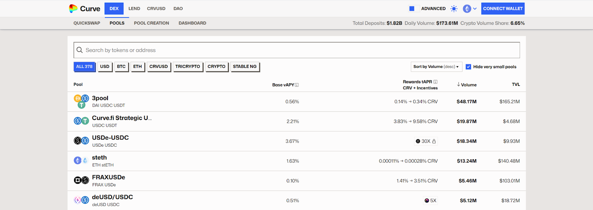The image size is (593, 210).
Task: Click the 3pool $48.17M volume value
Action: [x=467, y=101]
